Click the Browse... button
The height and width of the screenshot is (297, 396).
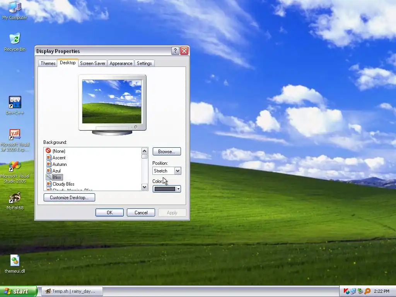click(167, 152)
